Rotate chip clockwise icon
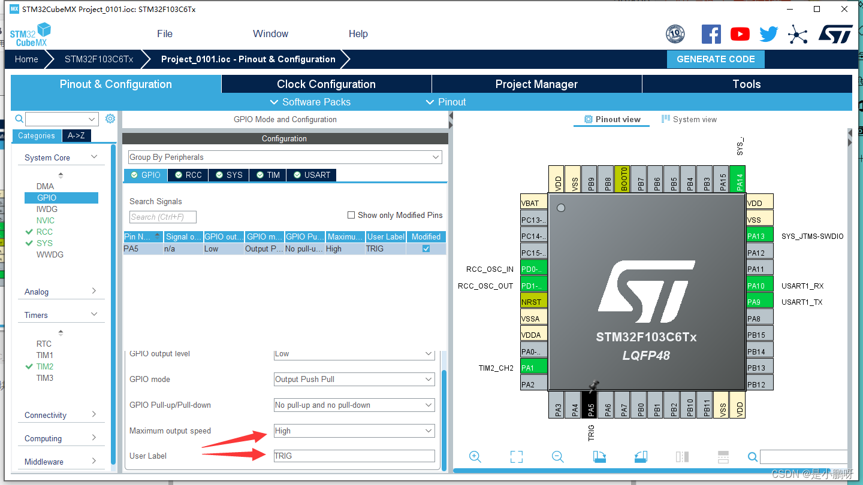863x485 pixels. (599, 457)
